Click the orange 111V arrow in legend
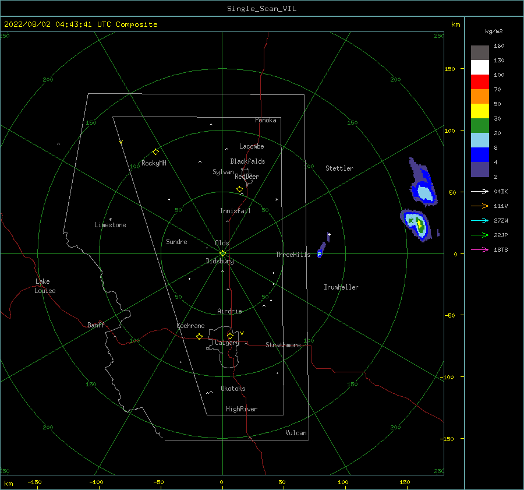524x490 pixels. tap(480, 206)
